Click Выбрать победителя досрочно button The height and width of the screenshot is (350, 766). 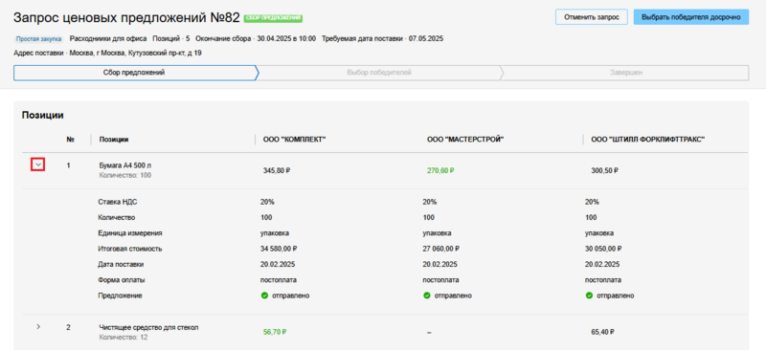tap(690, 17)
